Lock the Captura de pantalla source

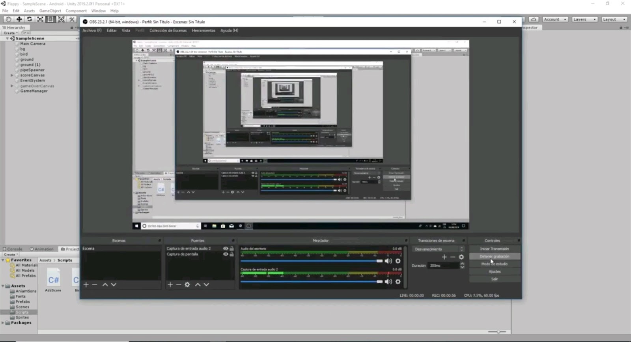coord(232,254)
